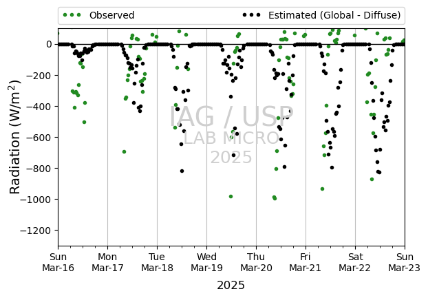Viewport: 428px width, 298px height.
Task: Click the y-axis tick label '−600'
Action: [x=39, y=138]
